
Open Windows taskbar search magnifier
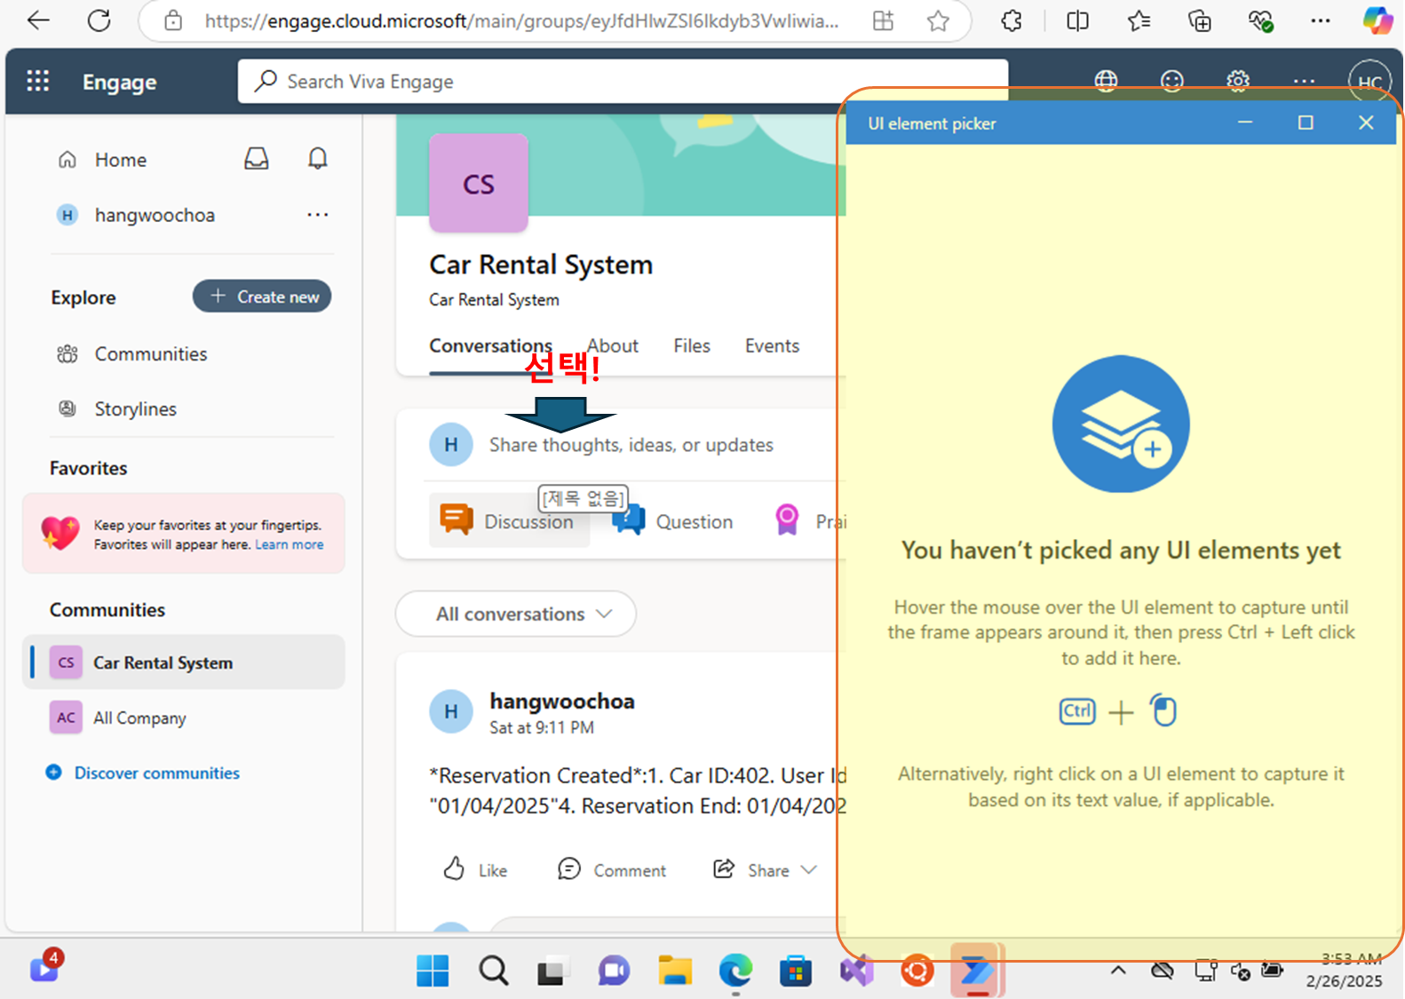pos(494,971)
